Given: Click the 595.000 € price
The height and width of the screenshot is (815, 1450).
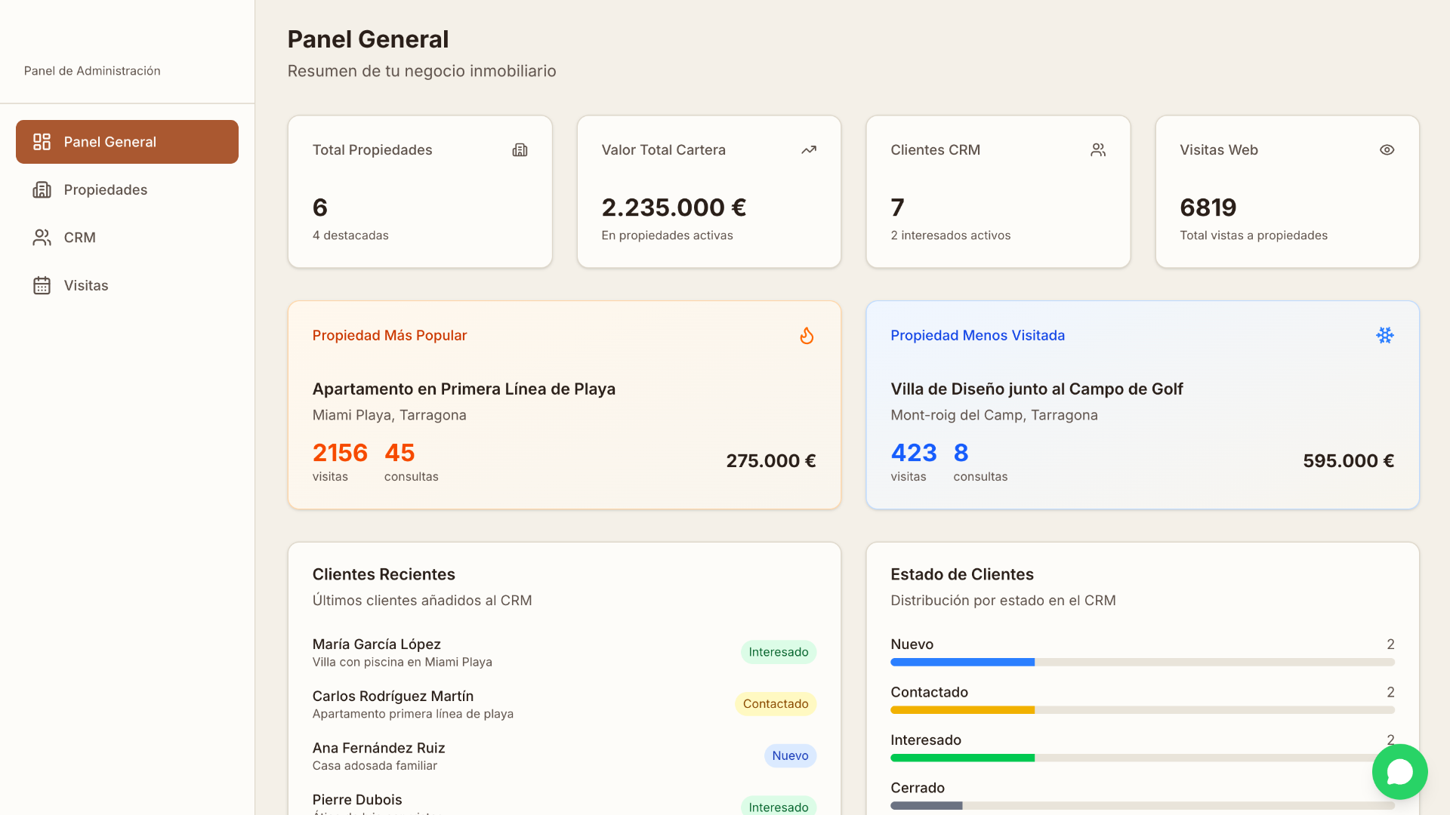Looking at the screenshot, I should (x=1348, y=460).
